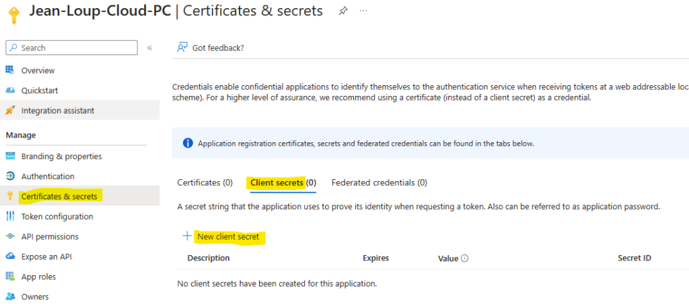Screen dimensions: 689x304
Task: Click the Value column header
Action: coord(448,258)
